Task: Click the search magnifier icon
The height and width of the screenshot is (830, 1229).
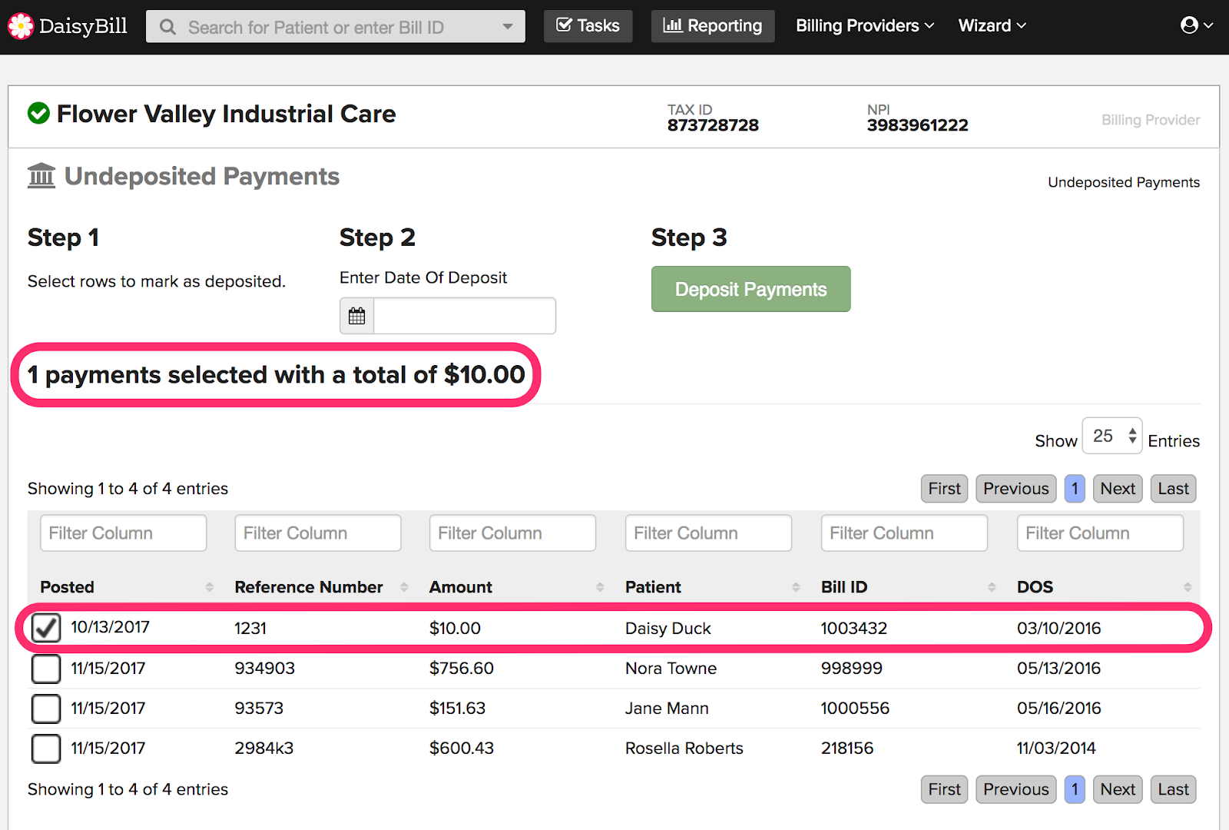Action: pos(167,28)
